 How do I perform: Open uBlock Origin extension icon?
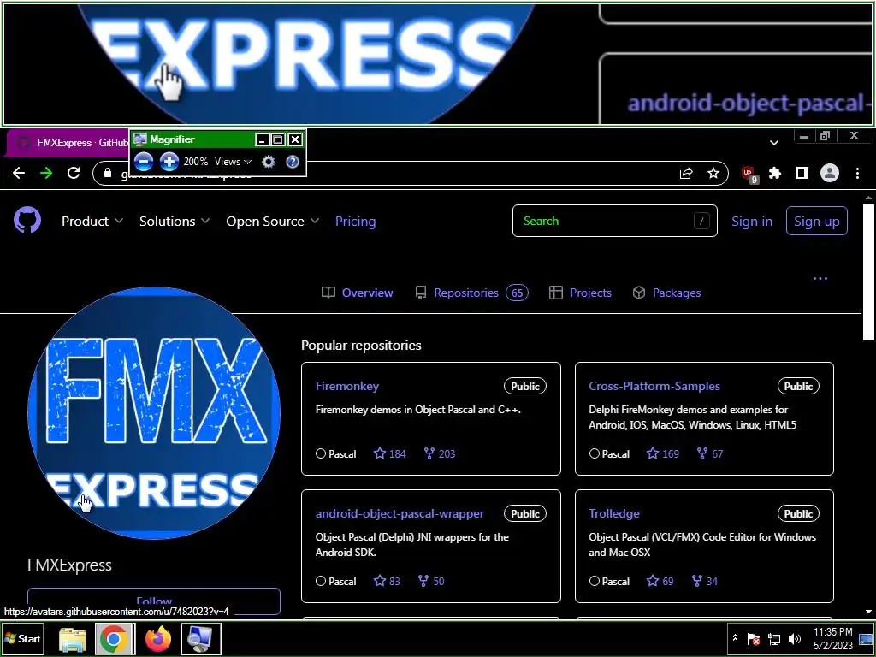pos(749,175)
